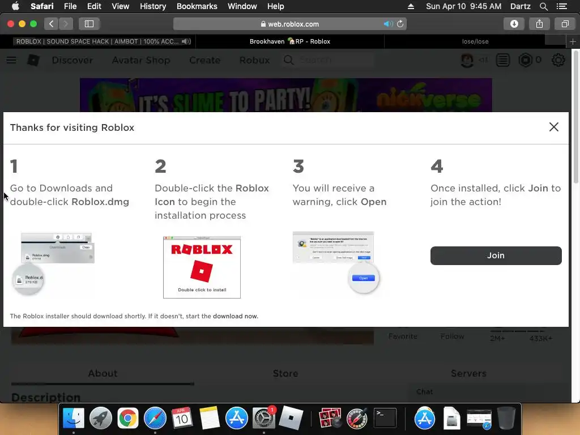Open the Discover link in Roblox nav
Image resolution: width=580 pixels, height=435 pixels.
tap(72, 60)
